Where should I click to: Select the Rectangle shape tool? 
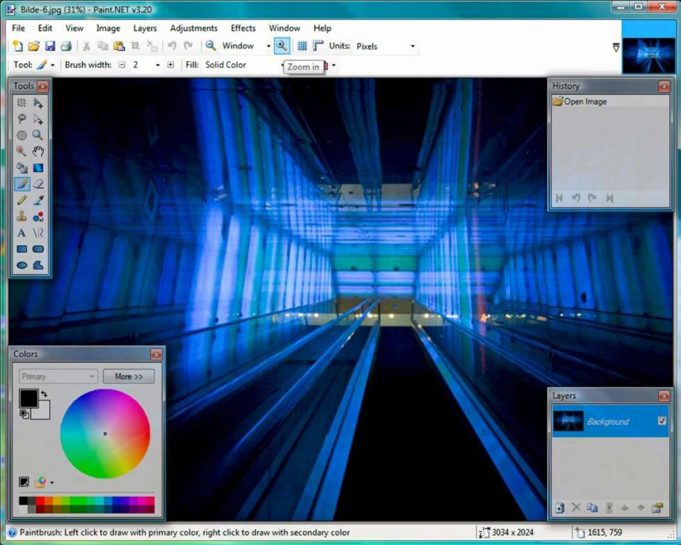click(x=22, y=249)
